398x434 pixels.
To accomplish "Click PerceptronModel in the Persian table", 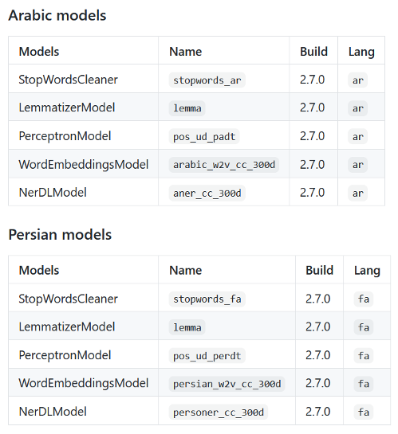I will coord(65,355).
